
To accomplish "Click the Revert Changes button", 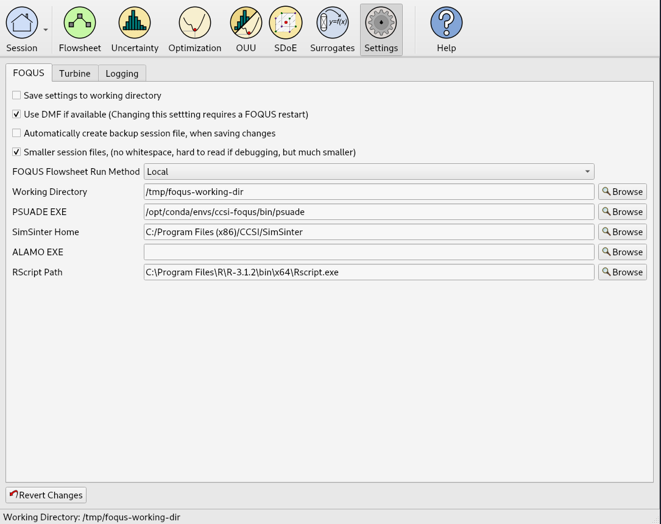I will click(46, 495).
